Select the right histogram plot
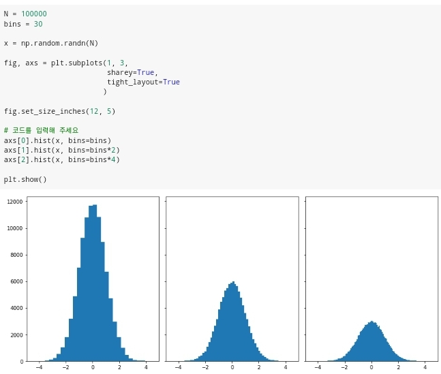Screen dimensions: 441x374 tap(371, 279)
